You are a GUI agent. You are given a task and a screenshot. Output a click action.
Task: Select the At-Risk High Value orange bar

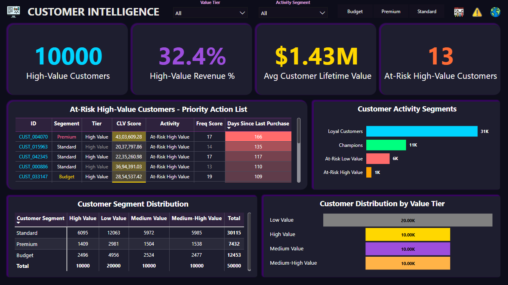(x=369, y=172)
